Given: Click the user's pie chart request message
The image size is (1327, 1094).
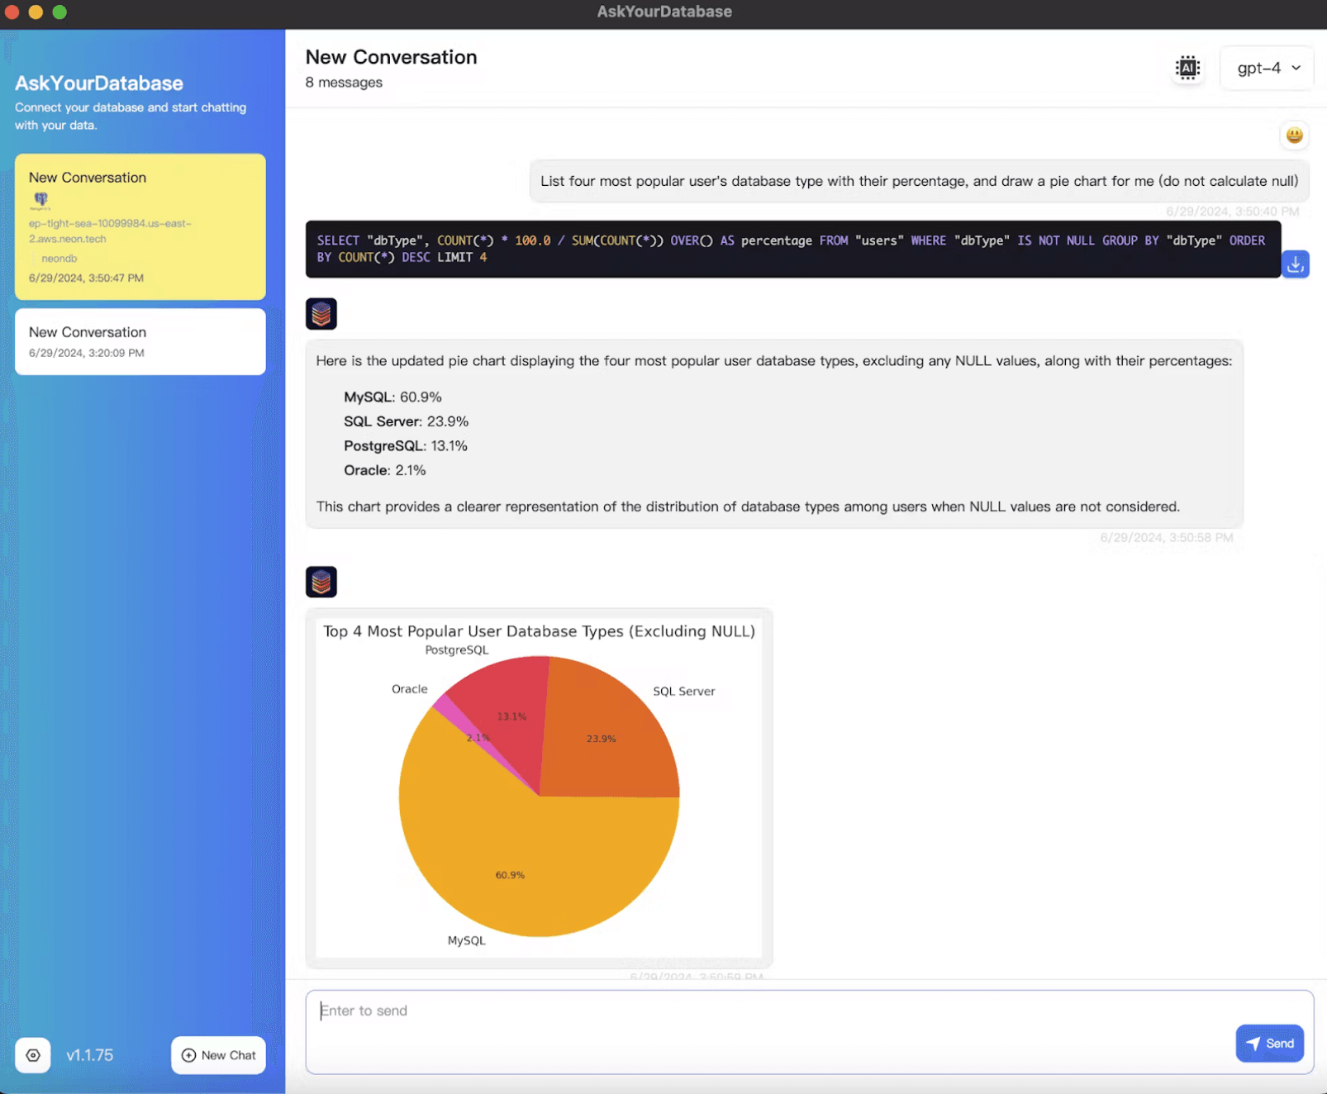Looking at the screenshot, I should pos(919,181).
